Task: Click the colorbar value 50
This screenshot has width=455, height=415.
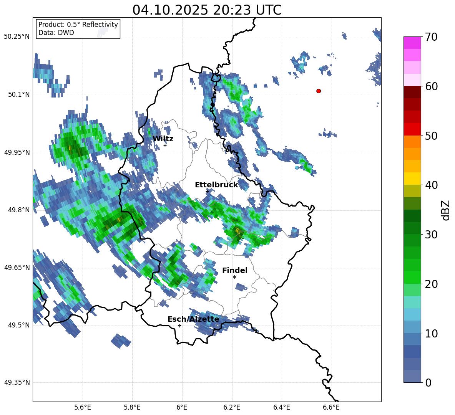Action: point(431,136)
